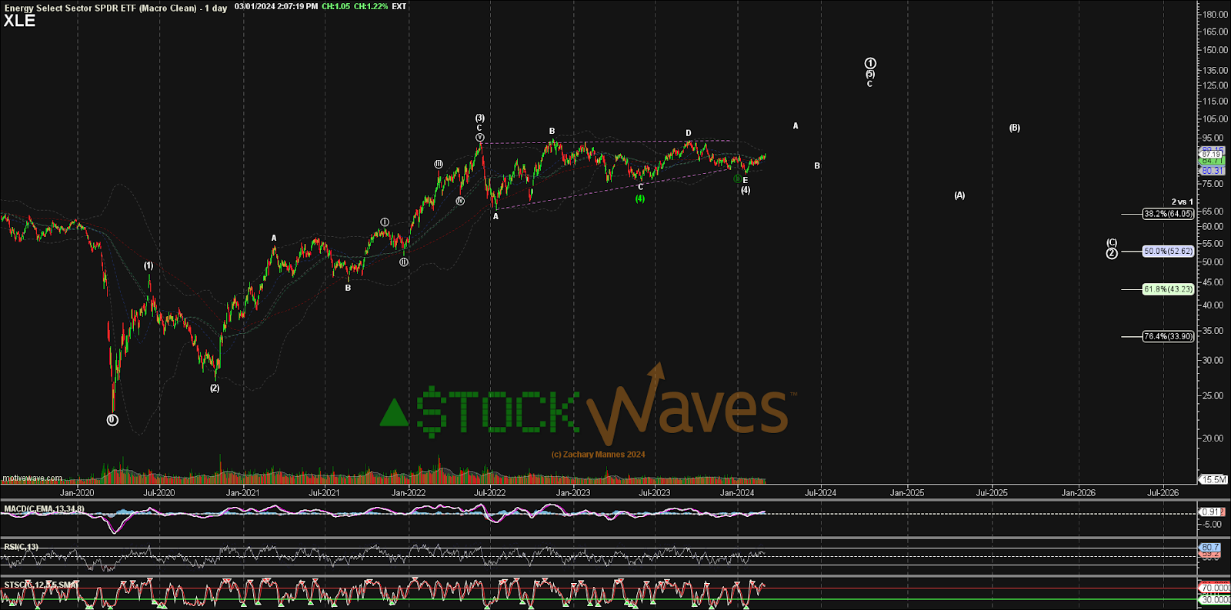Click the (C) label above circled 2
The width and height of the screenshot is (1231, 610).
click(1112, 242)
